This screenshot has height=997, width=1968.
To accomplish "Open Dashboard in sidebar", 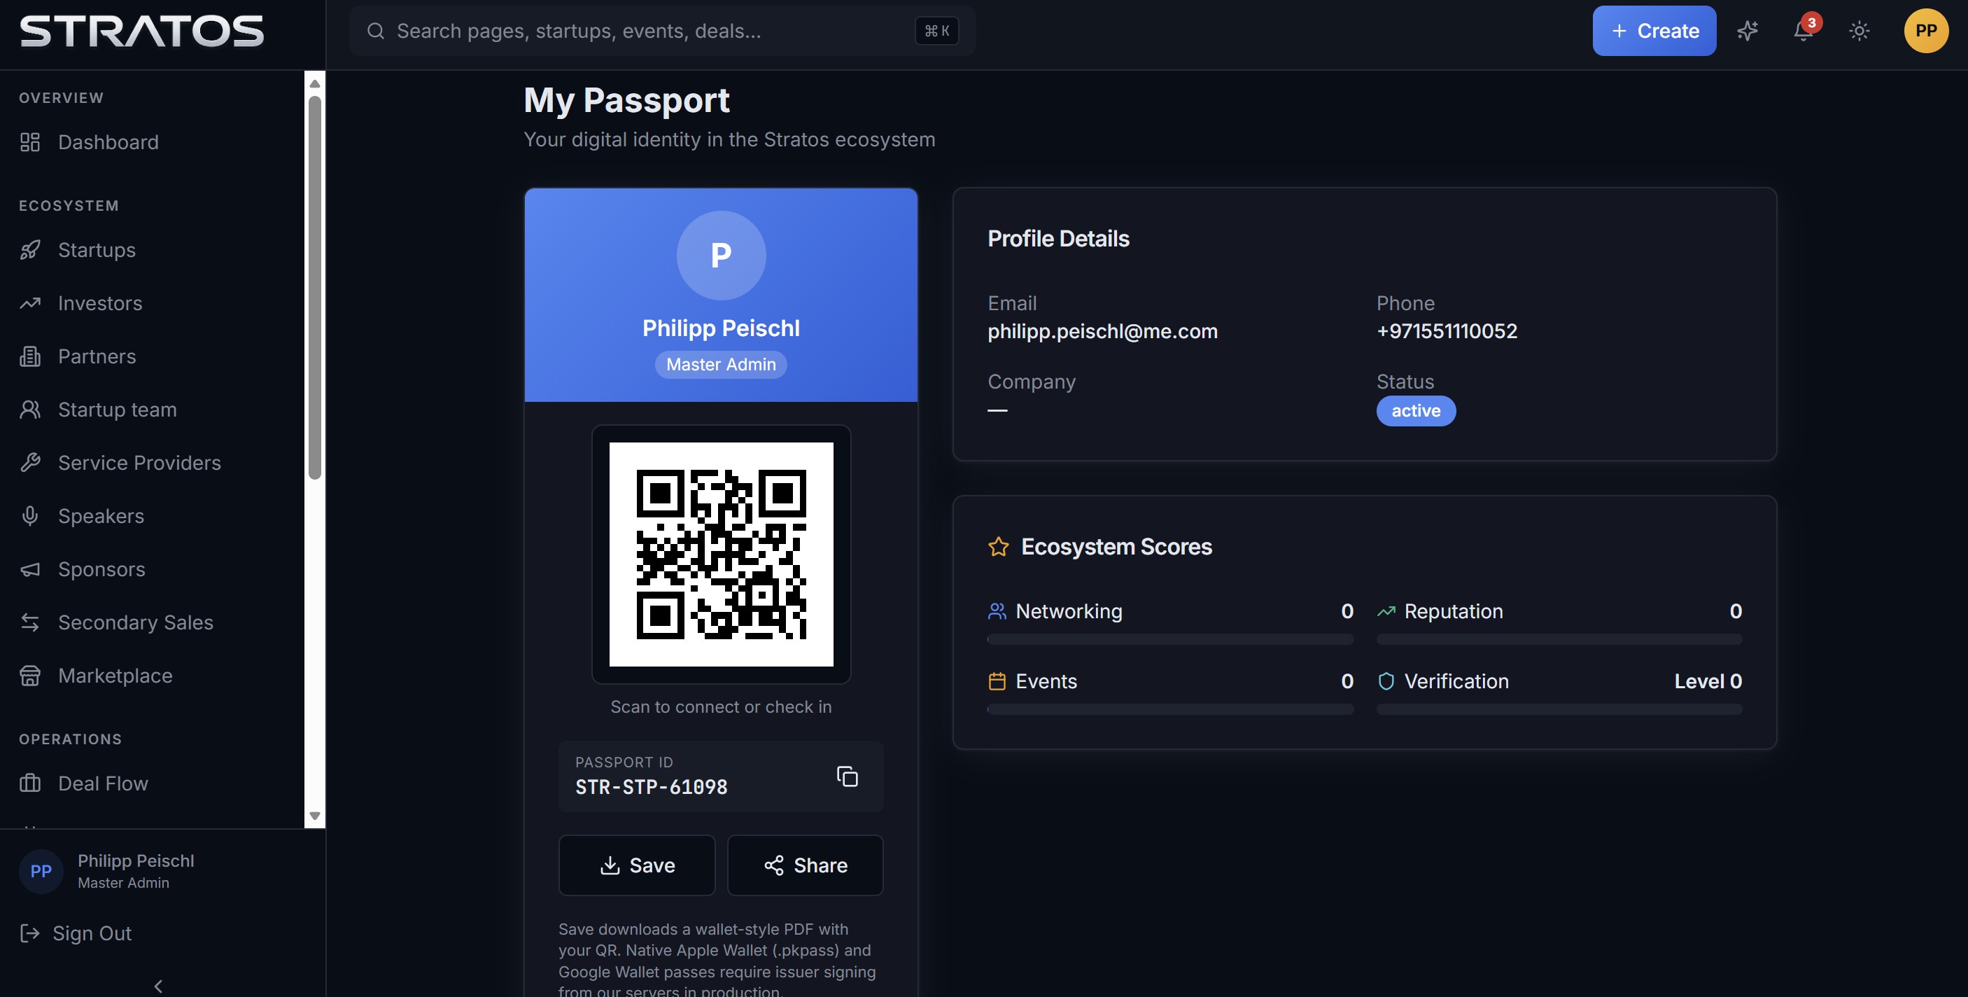I will coord(153,142).
